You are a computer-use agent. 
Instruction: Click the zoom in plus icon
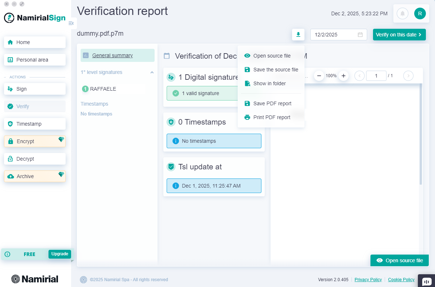tap(343, 76)
